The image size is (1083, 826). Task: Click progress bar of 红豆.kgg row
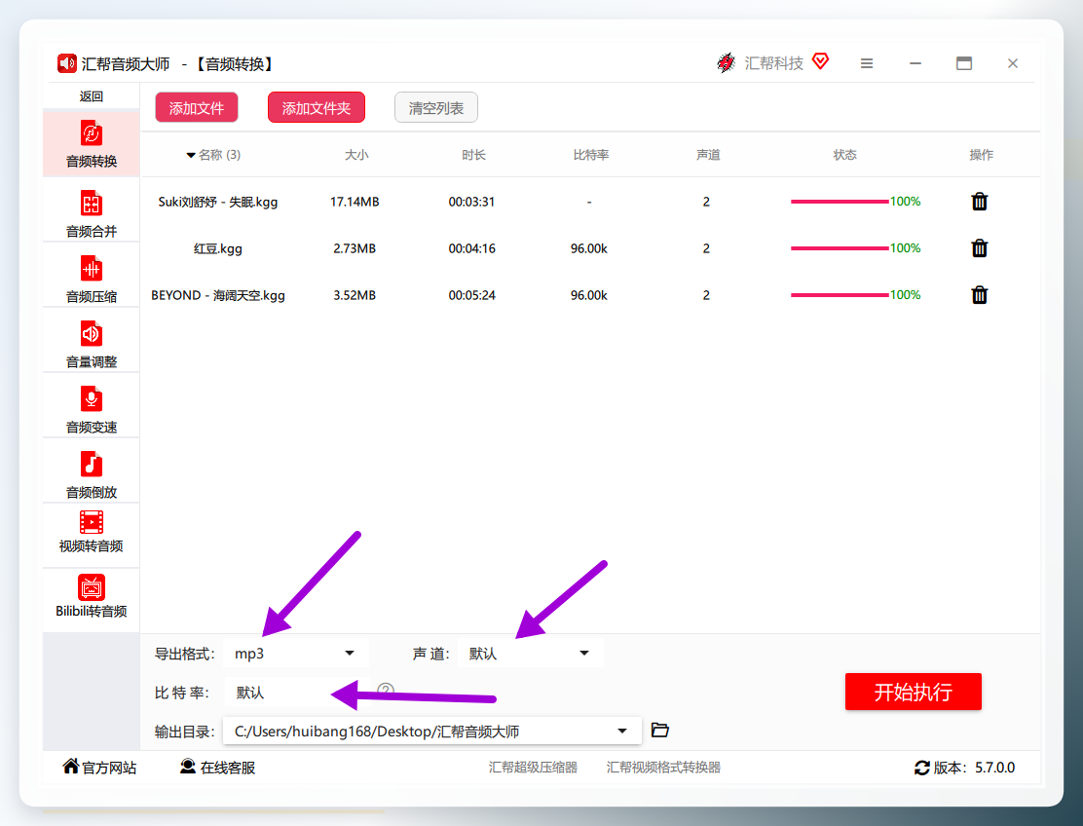840,248
